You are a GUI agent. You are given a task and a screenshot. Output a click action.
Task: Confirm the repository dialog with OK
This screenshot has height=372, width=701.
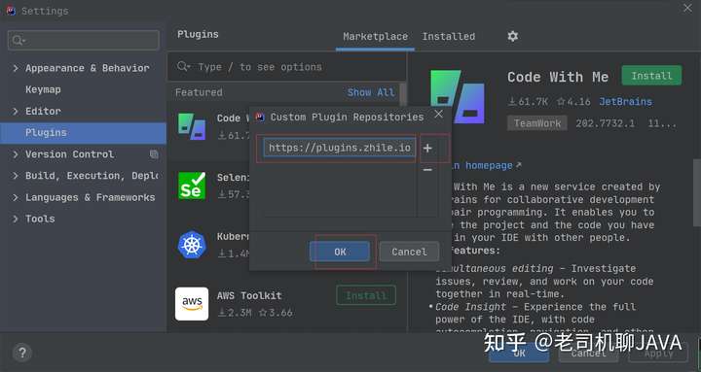point(340,252)
